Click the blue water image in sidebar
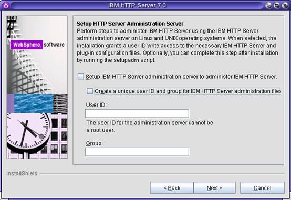Image resolution: width=291 pixels, height=200 pixels. (x=34, y=103)
